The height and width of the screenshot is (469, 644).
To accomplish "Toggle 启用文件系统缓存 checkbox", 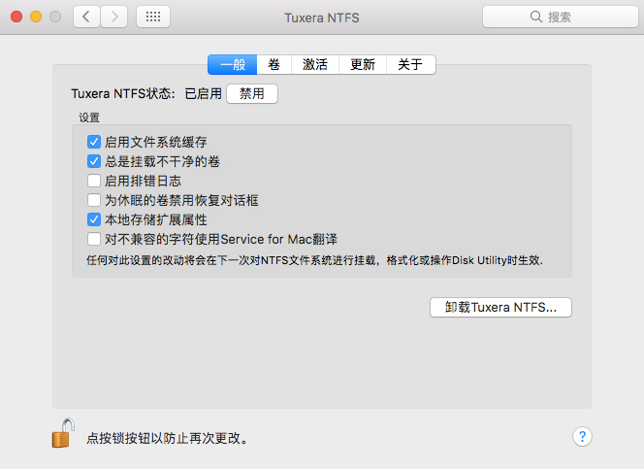I will [94, 142].
